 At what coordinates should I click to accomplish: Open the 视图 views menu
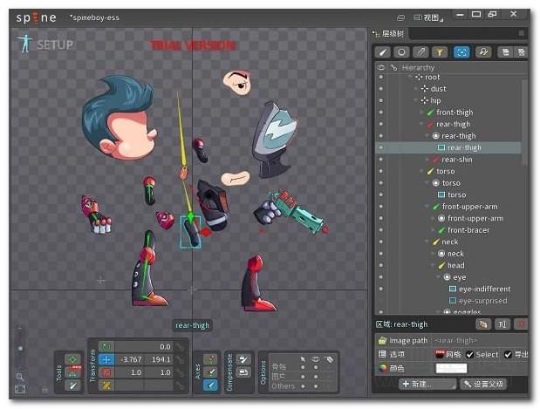tap(428, 17)
